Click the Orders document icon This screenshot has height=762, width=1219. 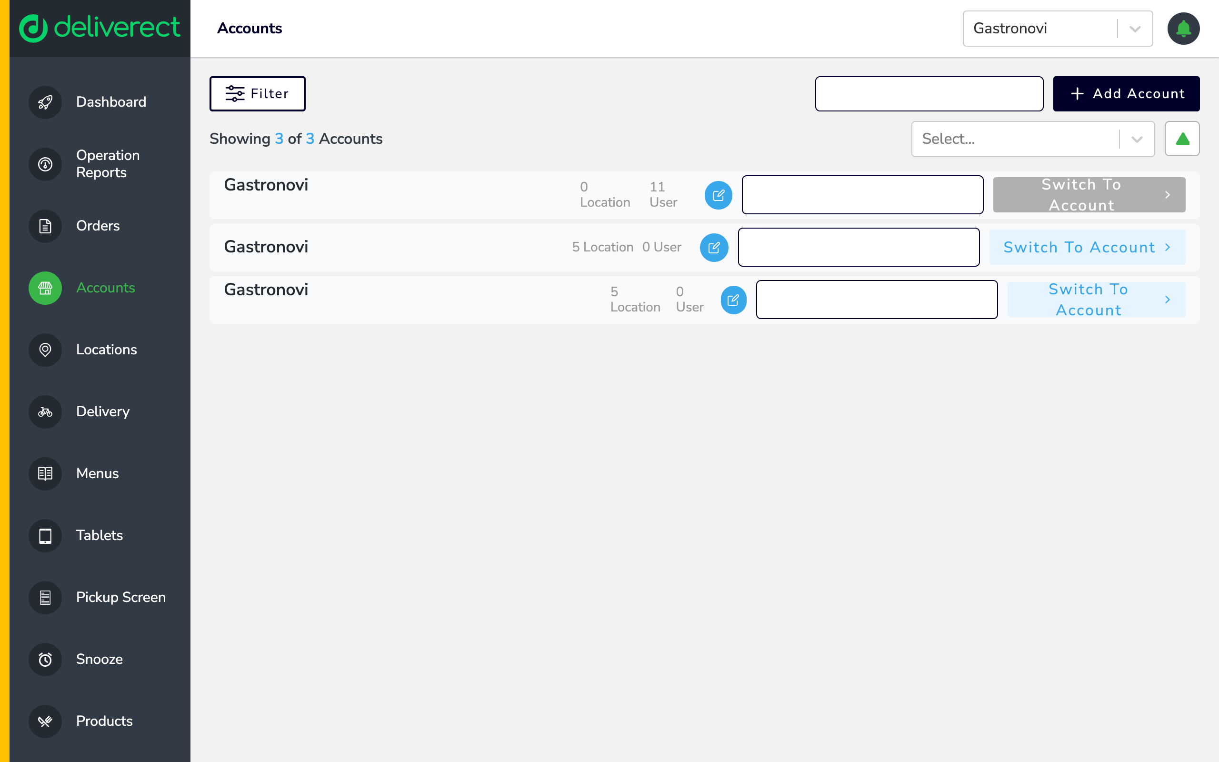45,226
